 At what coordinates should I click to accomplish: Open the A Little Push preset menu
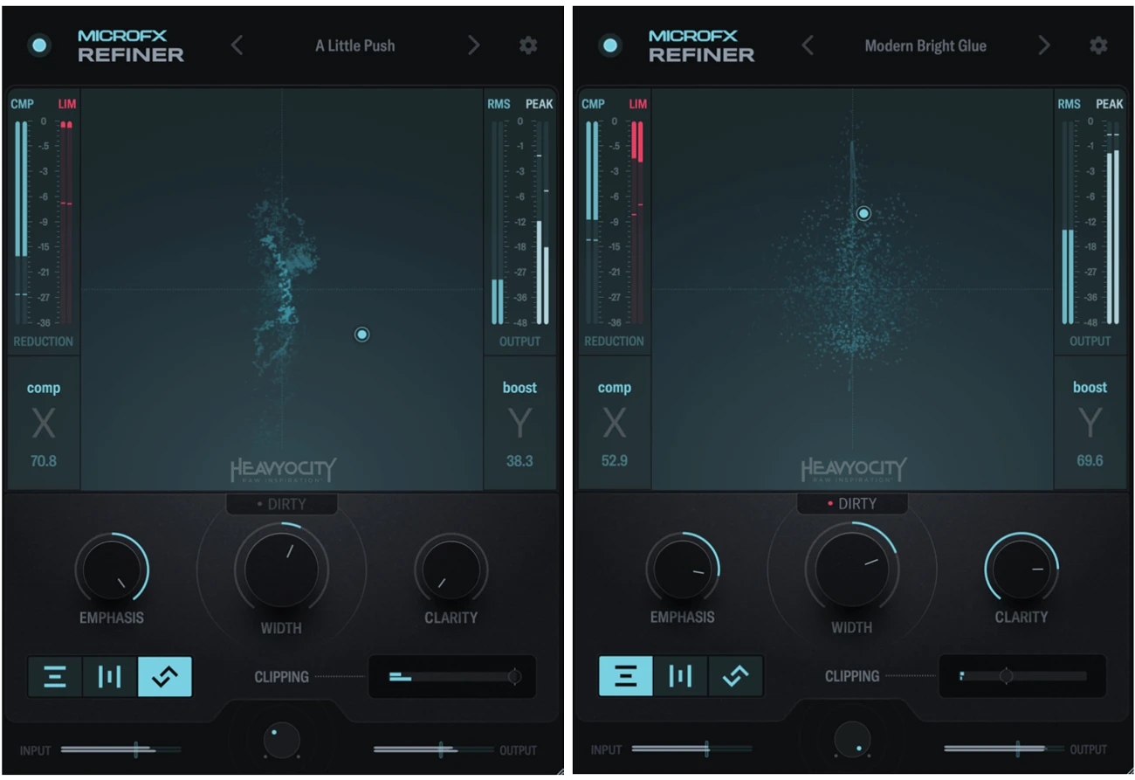[x=354, y=45]
